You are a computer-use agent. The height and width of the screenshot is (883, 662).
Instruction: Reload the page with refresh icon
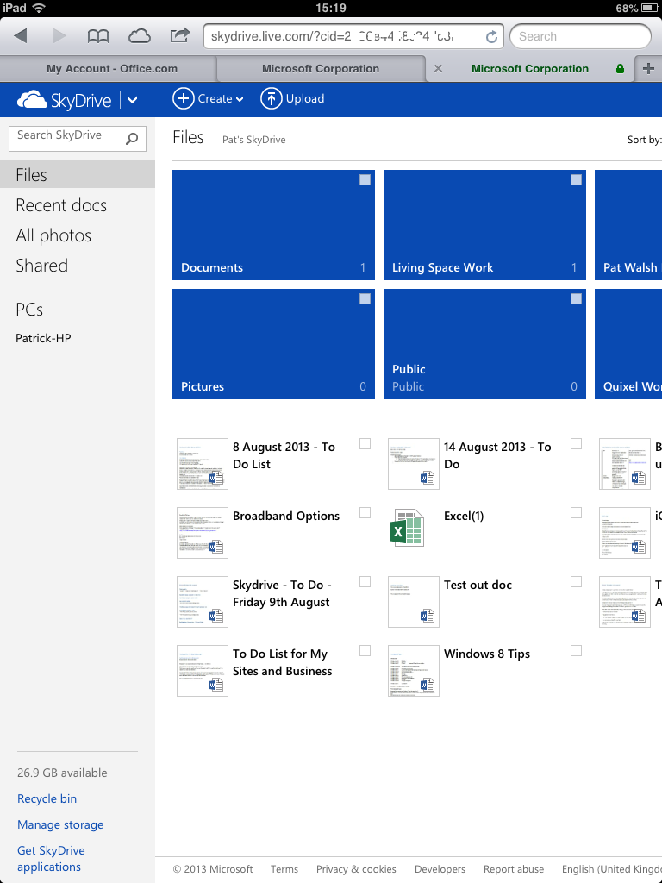tap(491, 36)
